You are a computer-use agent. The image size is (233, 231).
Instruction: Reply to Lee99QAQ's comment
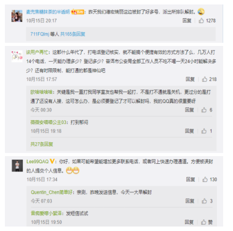point(191,179)
